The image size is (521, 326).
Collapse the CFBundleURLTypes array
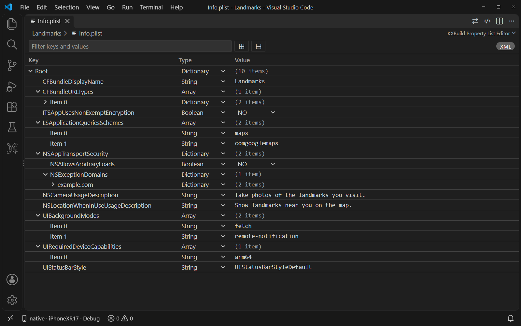pyautogui.click(x=38, y=92)
